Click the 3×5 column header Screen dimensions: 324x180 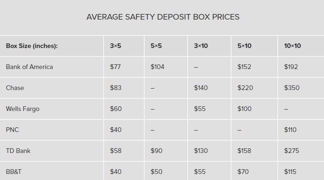point(115,46)
